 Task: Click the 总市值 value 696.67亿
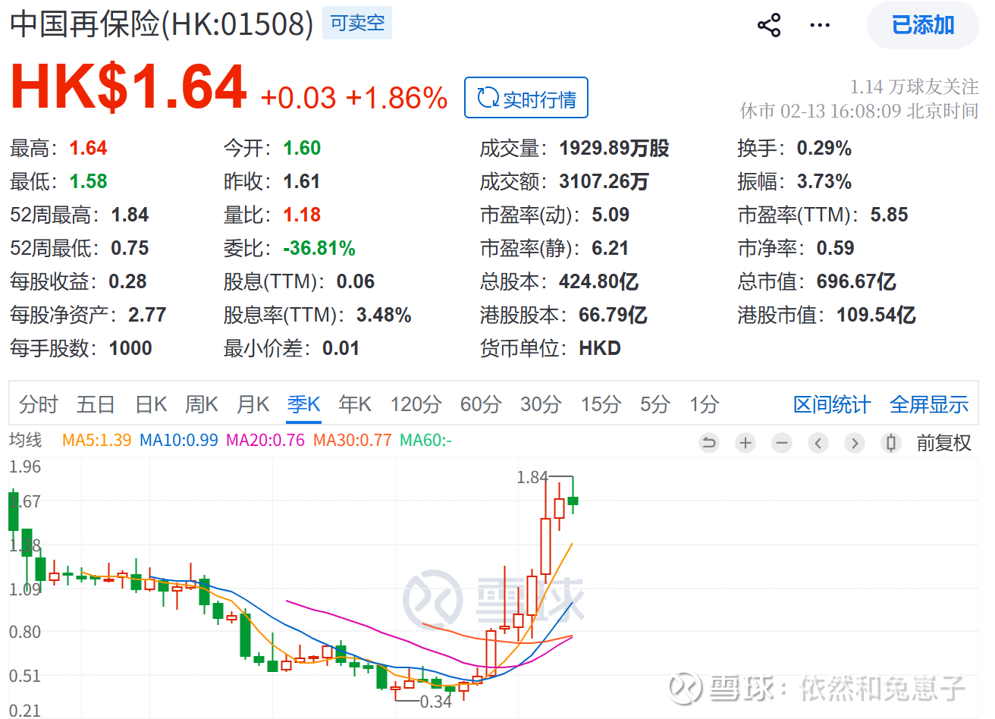(x=856, y=281)
